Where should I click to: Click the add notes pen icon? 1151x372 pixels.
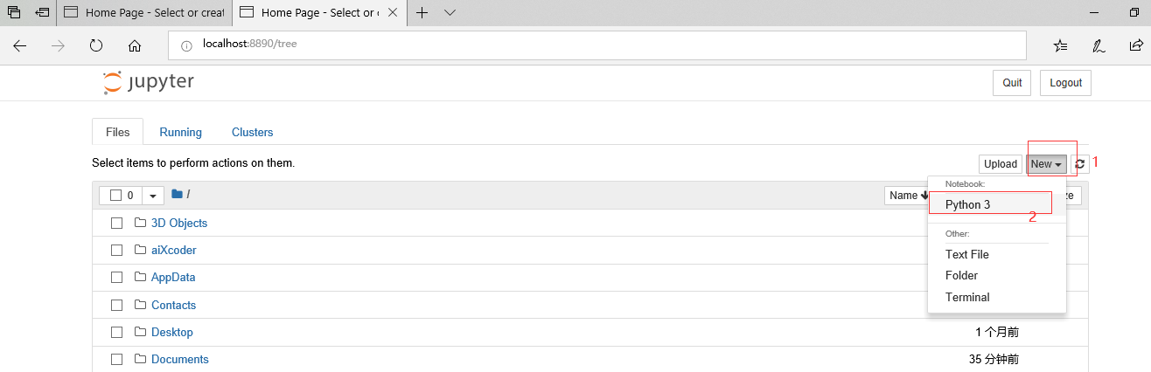pyautogui.click(x=1098, y=45)
